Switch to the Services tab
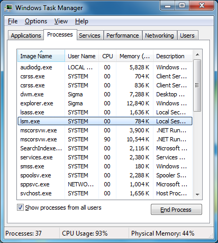 89,35
